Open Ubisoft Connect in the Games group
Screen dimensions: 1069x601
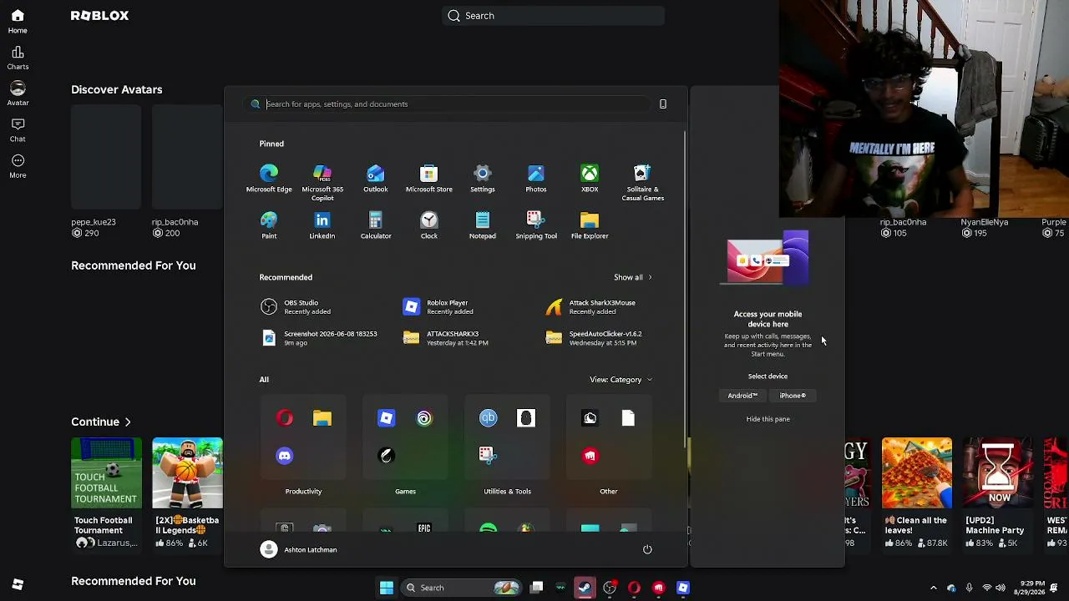point(424,418)
